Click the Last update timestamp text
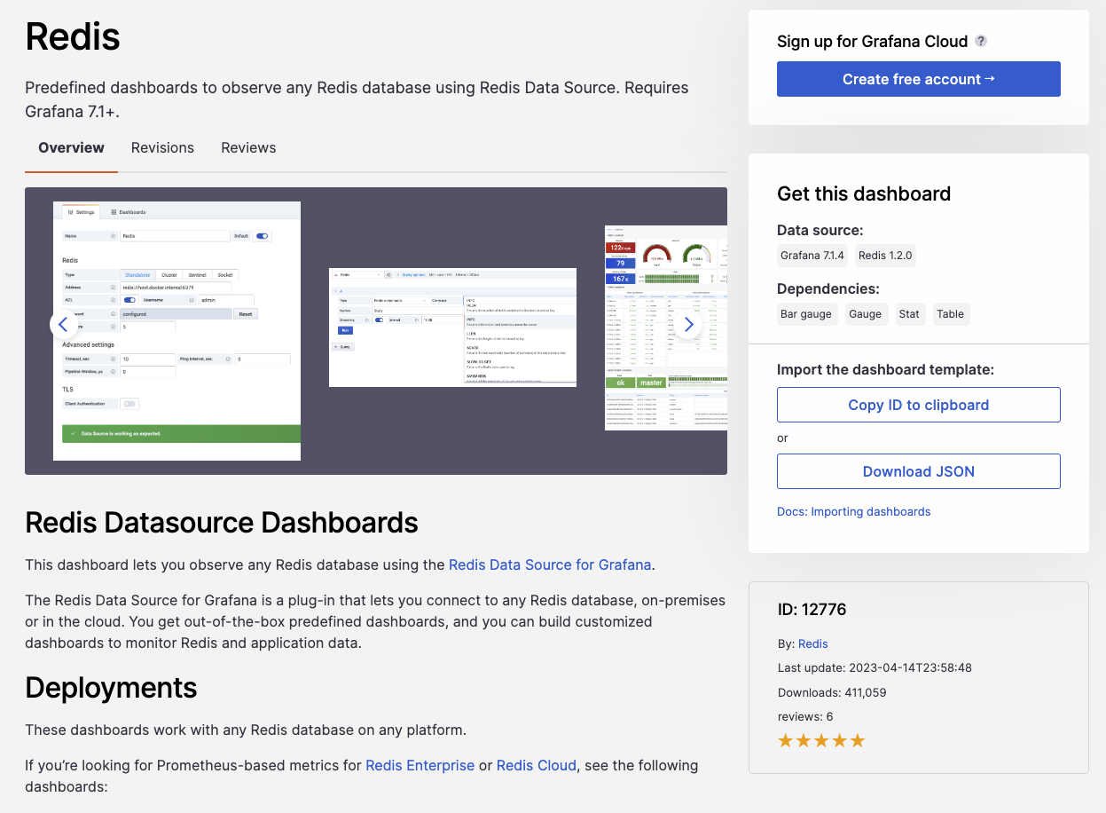The width and height of the screenshot is (1106, 813). tap(875, 667)
